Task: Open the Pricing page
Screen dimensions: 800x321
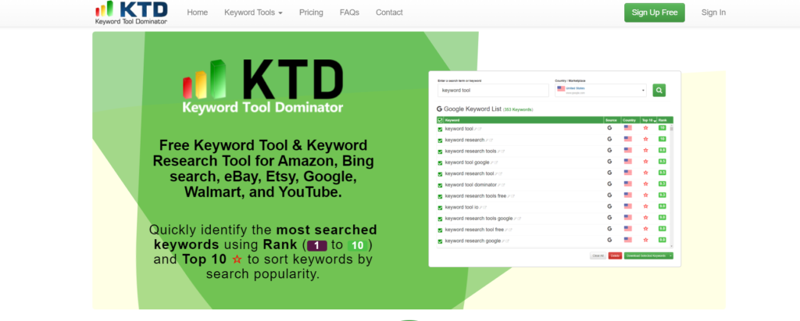Action: click(311, 12)
